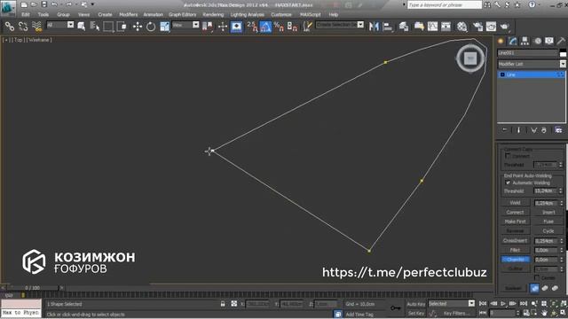
Task: Open the Rendering menu
Action: point(213,14)
